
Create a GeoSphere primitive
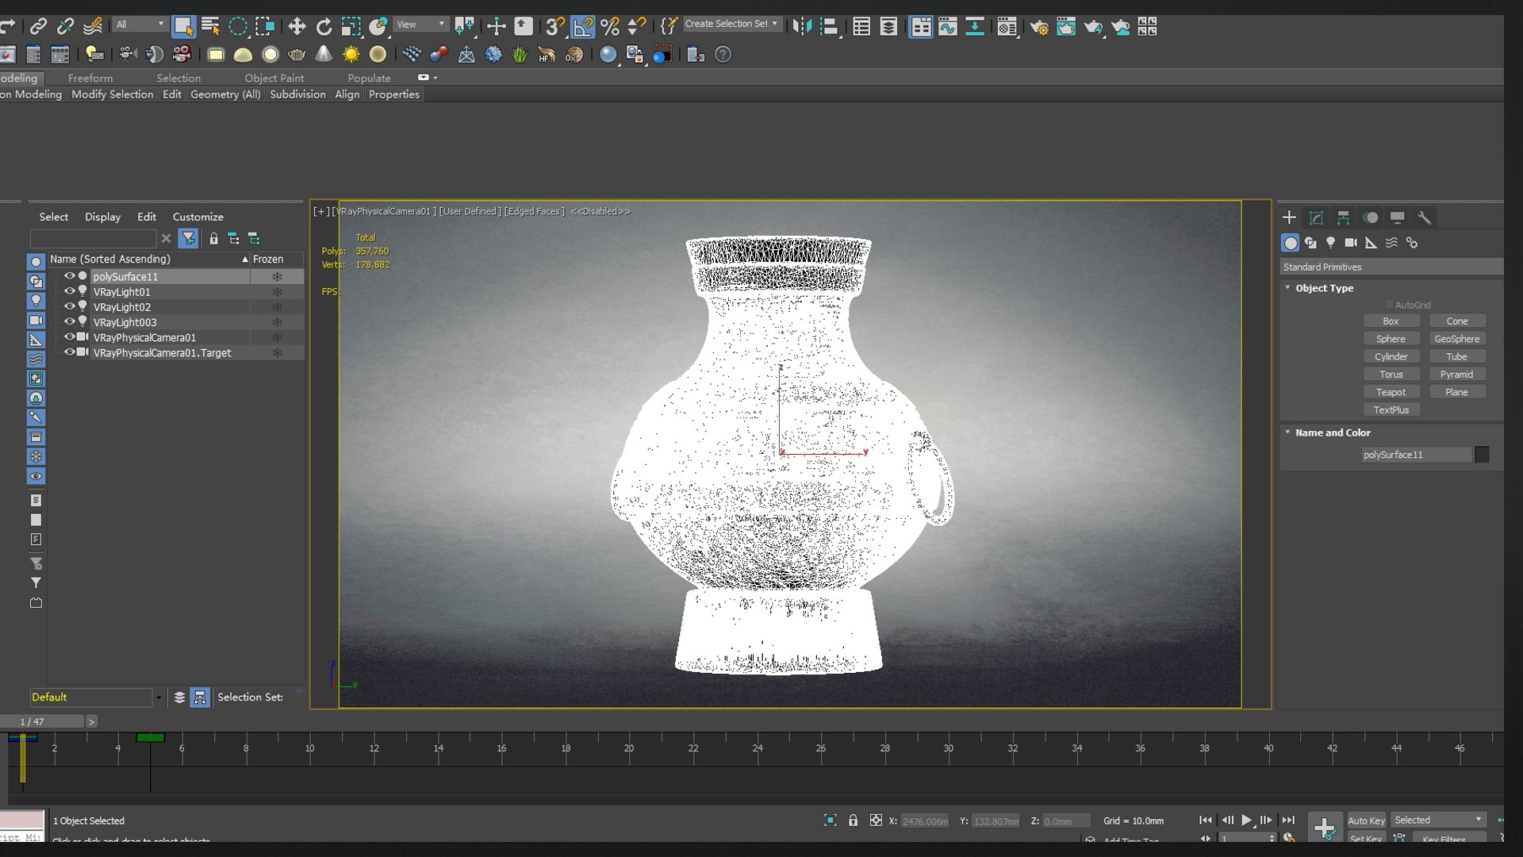[1457, 339]
